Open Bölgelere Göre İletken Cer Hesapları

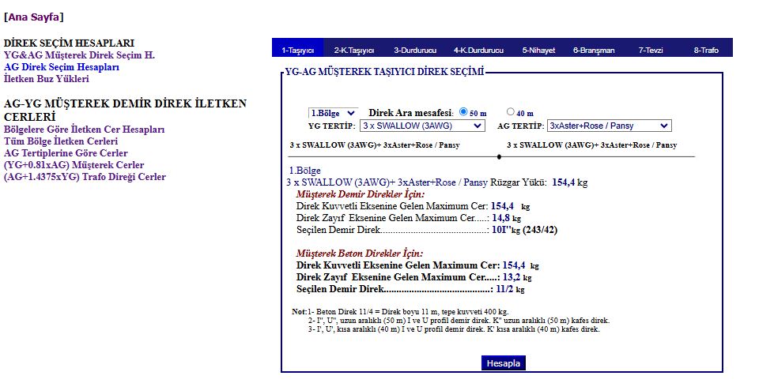pos(85,130)
